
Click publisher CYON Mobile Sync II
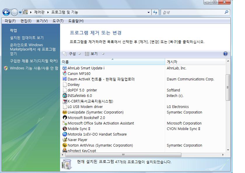click(183, 129)
